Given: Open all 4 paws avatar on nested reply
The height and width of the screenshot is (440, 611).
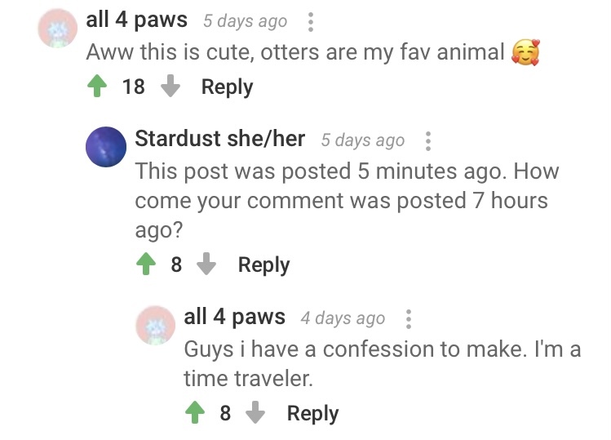Looking at the screenshot, I should (x=156, y=326).
